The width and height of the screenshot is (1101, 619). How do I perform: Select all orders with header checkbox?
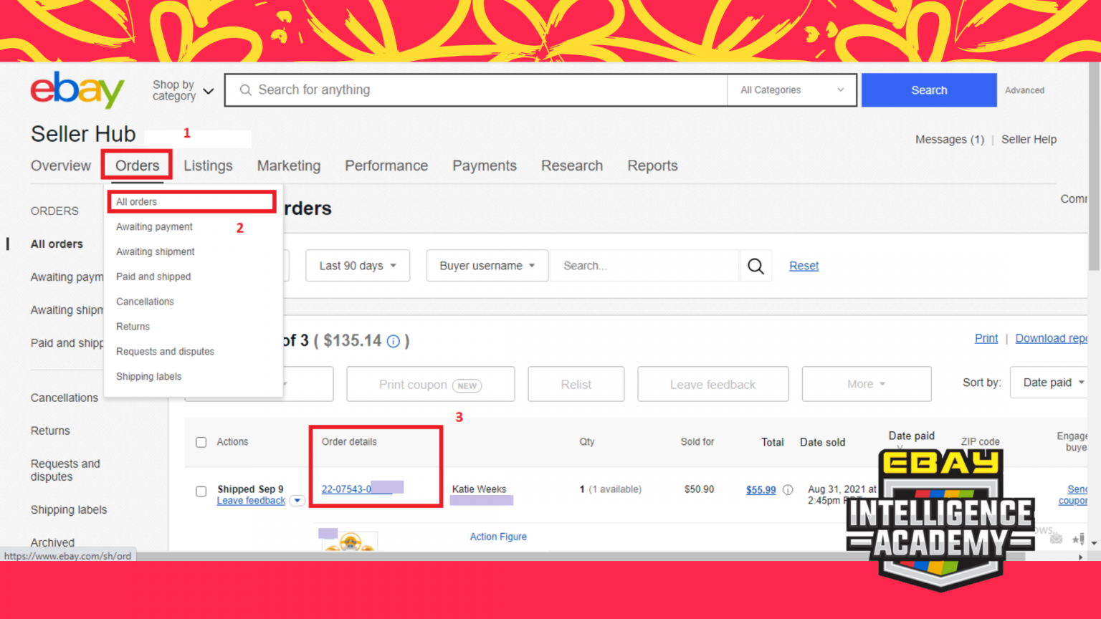point(201,442)
